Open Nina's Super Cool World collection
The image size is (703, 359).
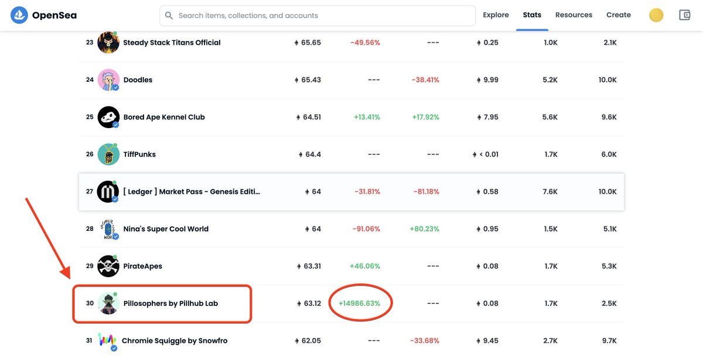click(166, 229)
